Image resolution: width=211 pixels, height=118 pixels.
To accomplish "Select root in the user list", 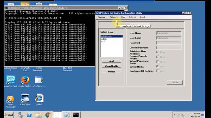I will pos(111,41).
